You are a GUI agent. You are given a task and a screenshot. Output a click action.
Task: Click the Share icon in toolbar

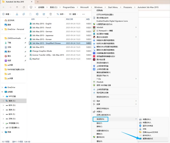point(44,14)
